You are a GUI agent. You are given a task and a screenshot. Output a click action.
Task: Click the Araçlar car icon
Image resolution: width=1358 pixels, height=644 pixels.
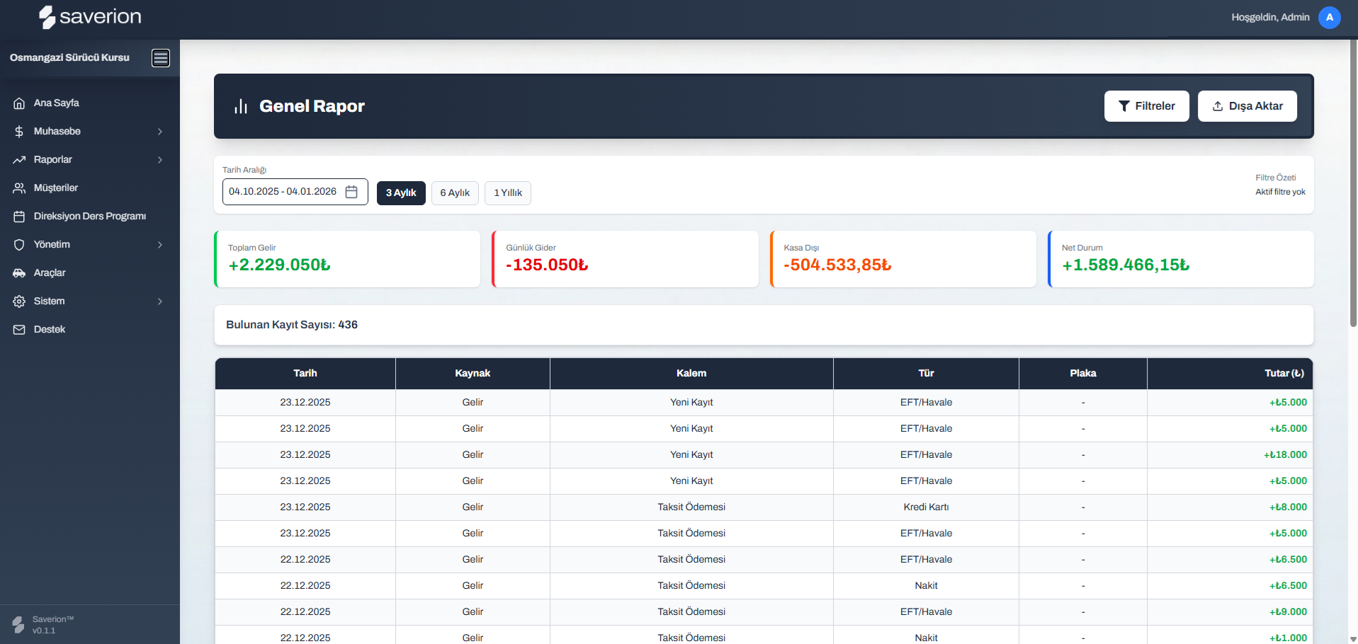19,273
